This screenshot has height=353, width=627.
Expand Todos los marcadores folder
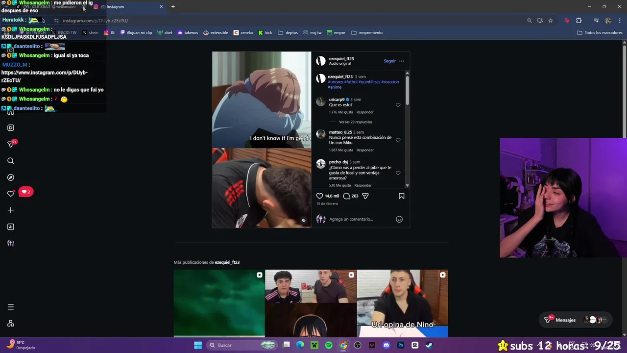click(600, 33)
